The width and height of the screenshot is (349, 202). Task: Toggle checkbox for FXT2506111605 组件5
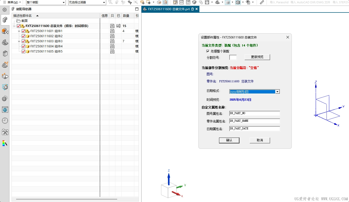point(23,51)
